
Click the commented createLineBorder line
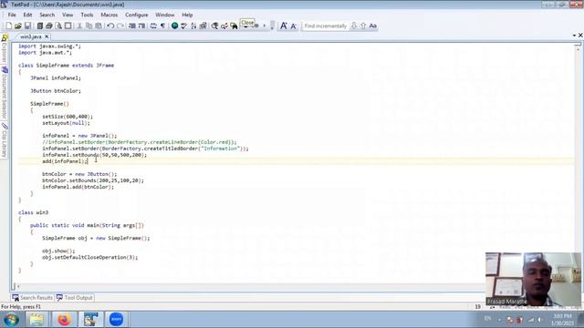coord(140,142)
